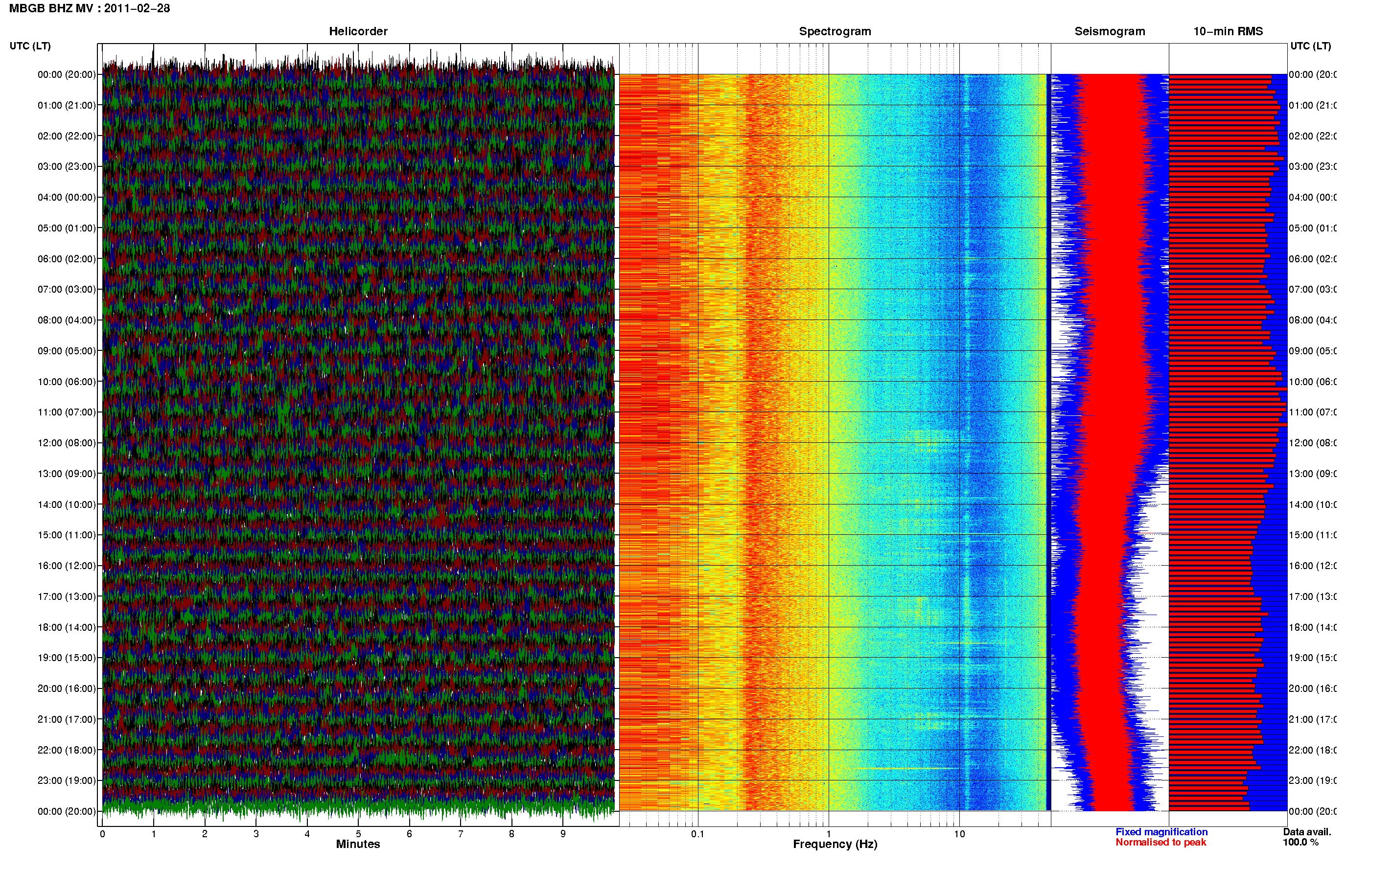The image size is (1392, 870).
Task: Click the '07:00 (03:00)' Helicorder time label
Action: [x=67, y=289]
